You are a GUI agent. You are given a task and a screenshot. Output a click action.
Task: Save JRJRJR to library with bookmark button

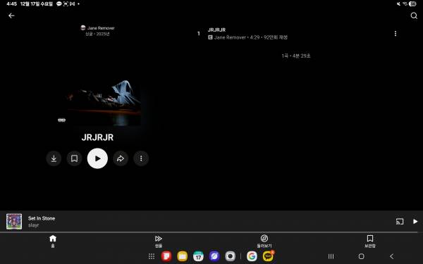[x=74, y=158]
